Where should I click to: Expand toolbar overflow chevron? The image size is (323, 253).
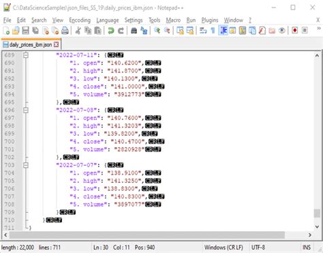tap(319, 29)
